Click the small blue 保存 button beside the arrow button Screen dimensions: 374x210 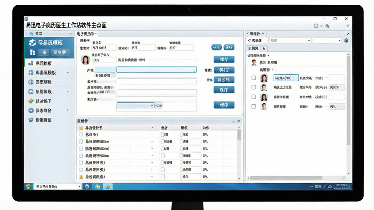(x=229, y=47)
